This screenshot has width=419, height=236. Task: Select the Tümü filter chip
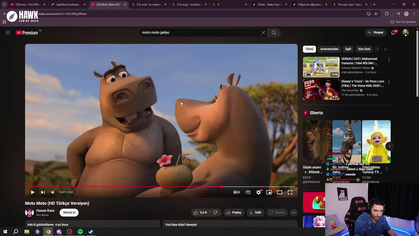tap(309, 49)
